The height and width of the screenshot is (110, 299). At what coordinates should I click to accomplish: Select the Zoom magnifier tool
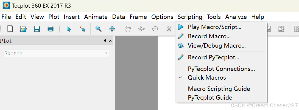click(98, 29)
